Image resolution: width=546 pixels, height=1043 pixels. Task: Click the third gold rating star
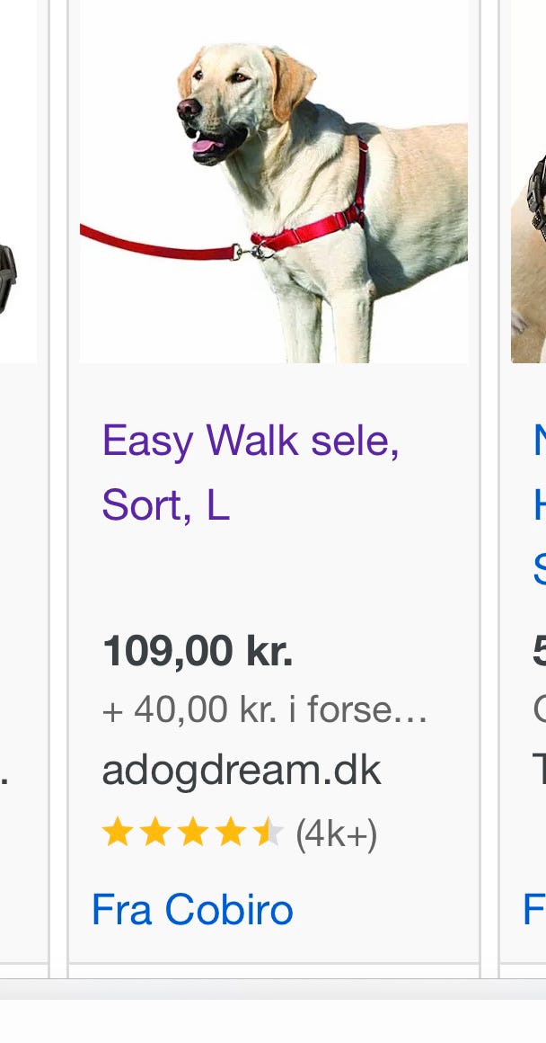193,832
